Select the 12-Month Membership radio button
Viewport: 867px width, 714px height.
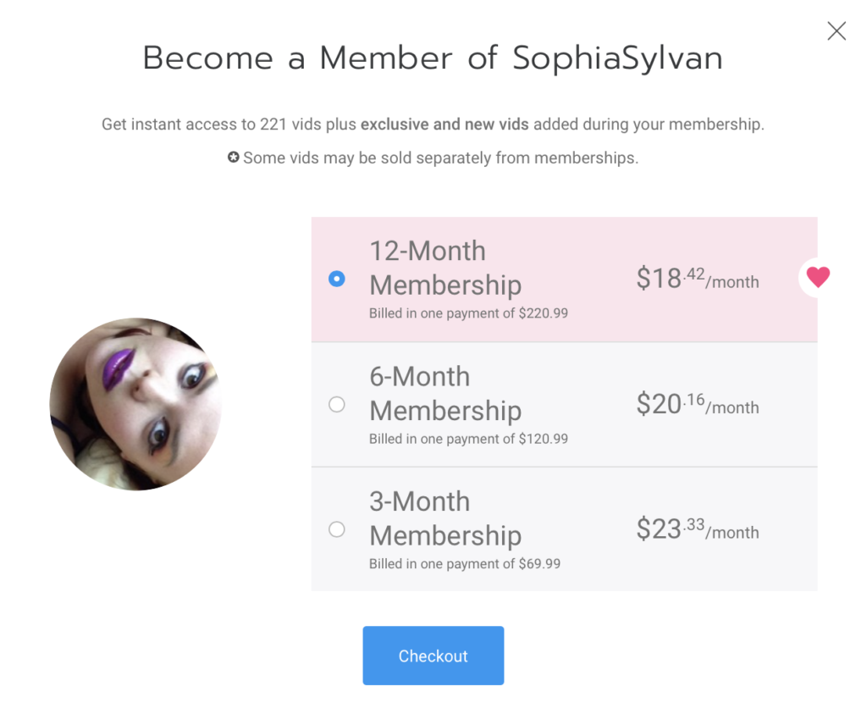point(337,279)
